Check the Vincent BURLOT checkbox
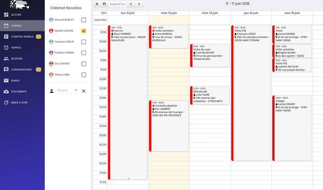323x190 pixels. tap(83, 20)
